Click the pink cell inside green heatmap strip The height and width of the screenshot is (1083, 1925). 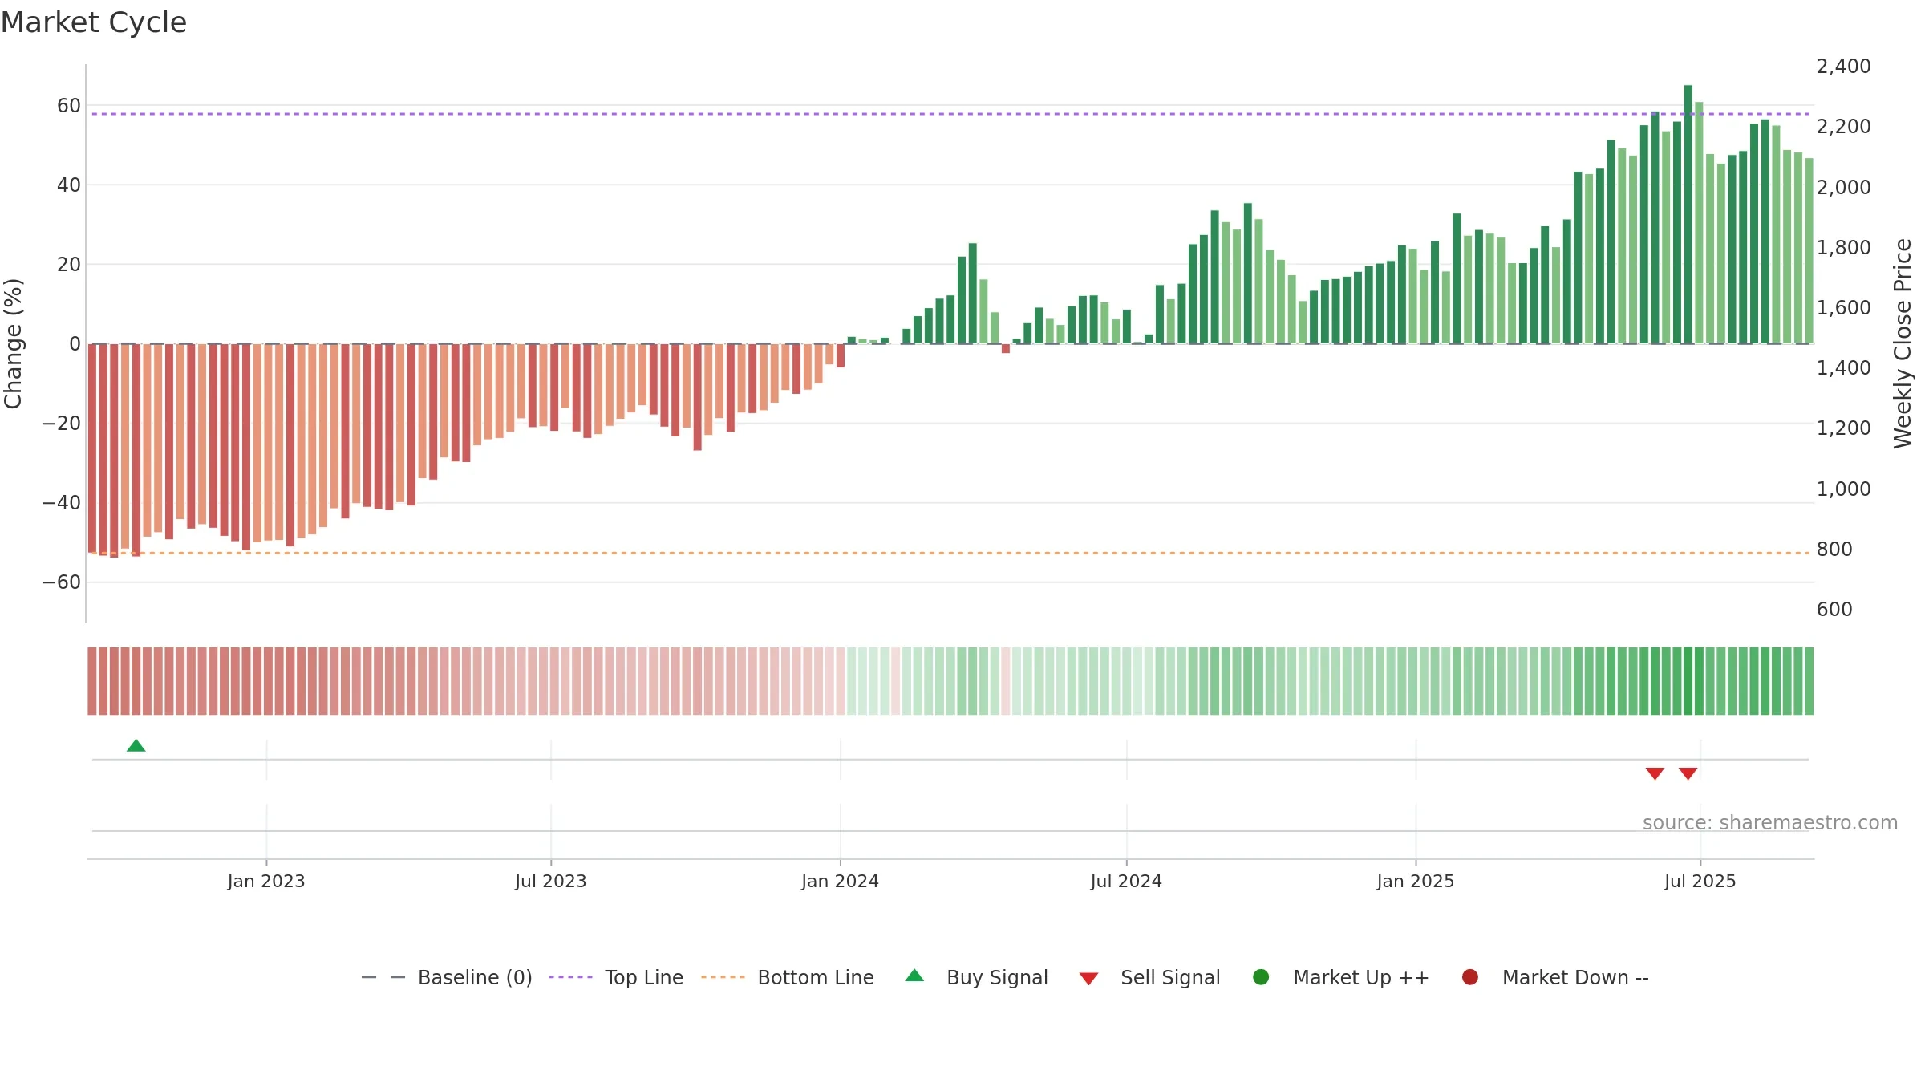click(1006, 681)
